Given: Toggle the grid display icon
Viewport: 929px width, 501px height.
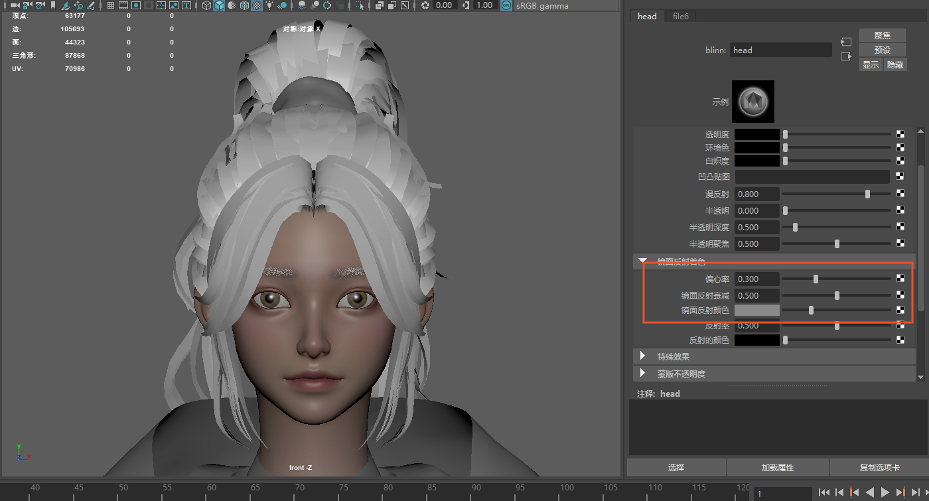Looking at the screenshot, I should pyautogui.click(x=111, y=5).
